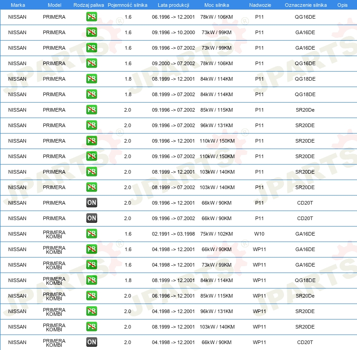Select the ON diesel icon in the P11 09.1996 -> 07.2002 row

point(91,218)
